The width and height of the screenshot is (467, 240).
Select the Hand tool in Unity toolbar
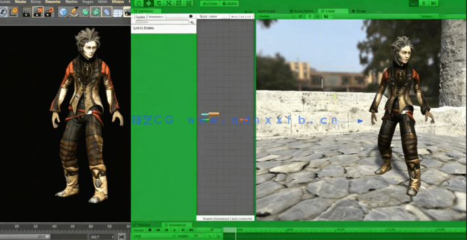tap(139, 3)
